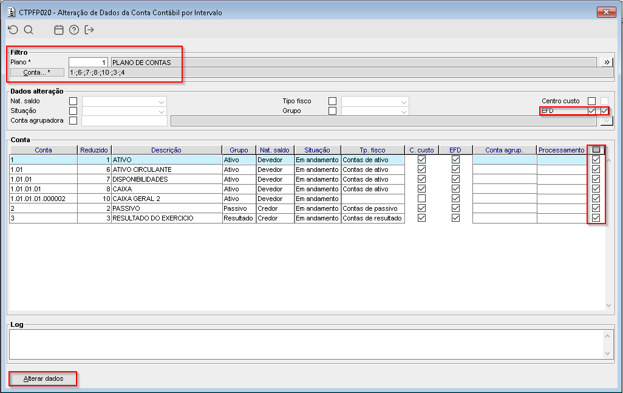Uncheck selection box for RESULTADO DO EXERCICIO
The width and height of the screenshot is (623, 393).
(x=596, y=217)
